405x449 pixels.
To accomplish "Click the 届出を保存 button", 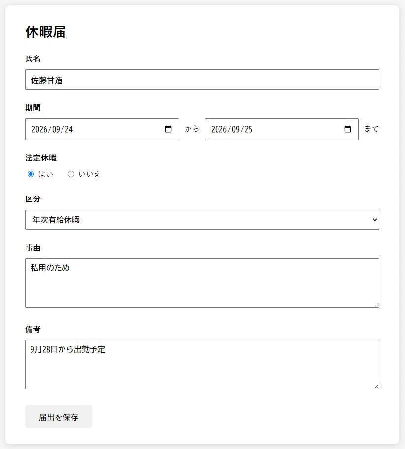I will [x=59, y=417].
